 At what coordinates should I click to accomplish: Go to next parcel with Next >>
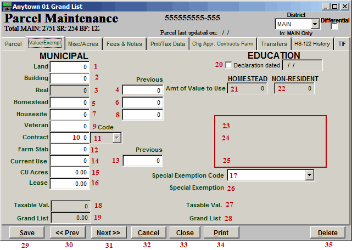[108, 233]
